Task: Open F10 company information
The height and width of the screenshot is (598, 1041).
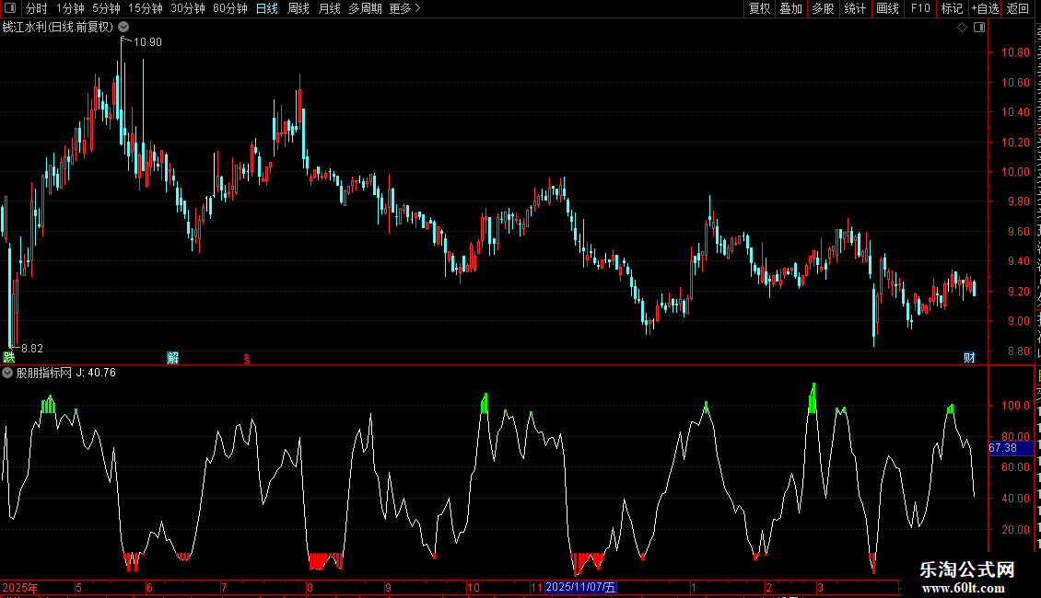Action: (x=920, y=8)
